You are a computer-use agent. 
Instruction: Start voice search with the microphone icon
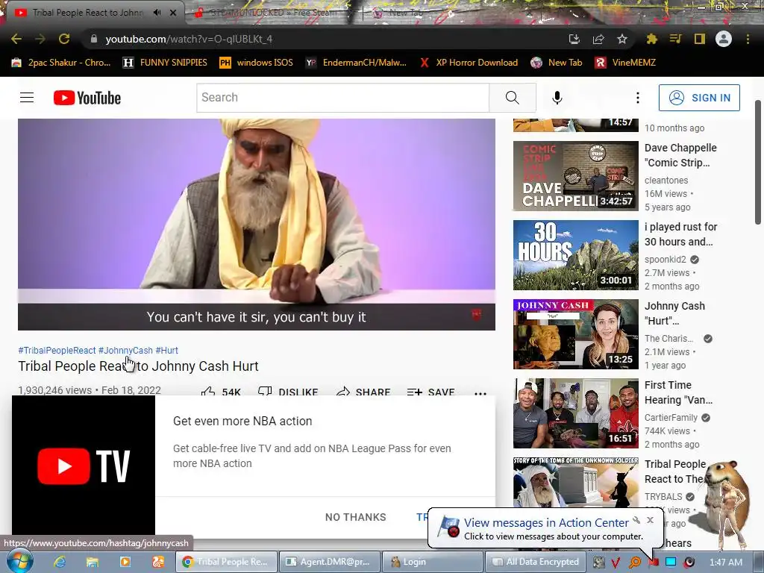point(557,98)
